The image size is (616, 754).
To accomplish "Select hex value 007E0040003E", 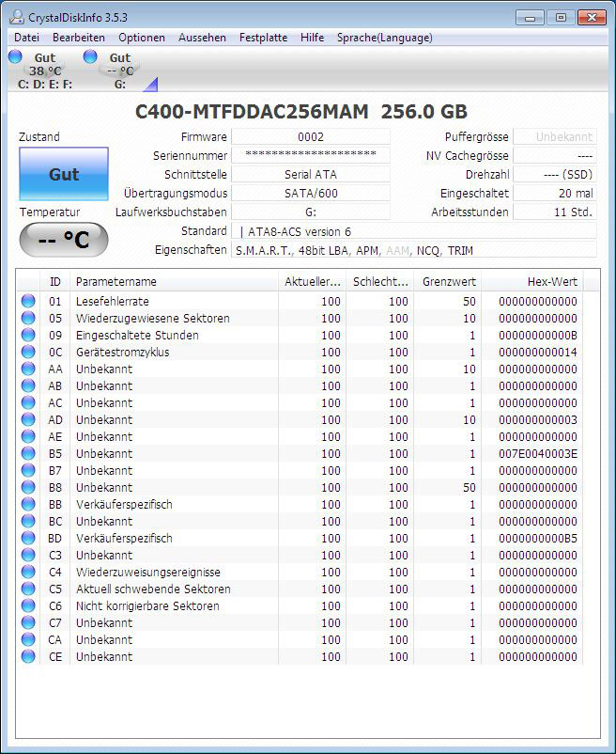I will (x=538, y=453).
